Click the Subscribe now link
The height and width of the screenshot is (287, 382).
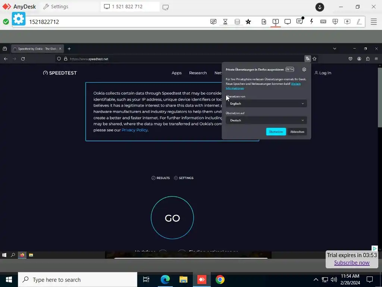(352, 263)
